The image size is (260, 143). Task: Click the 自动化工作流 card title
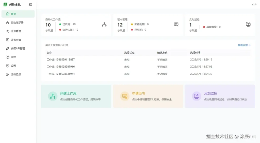click(x=53, y=19)
